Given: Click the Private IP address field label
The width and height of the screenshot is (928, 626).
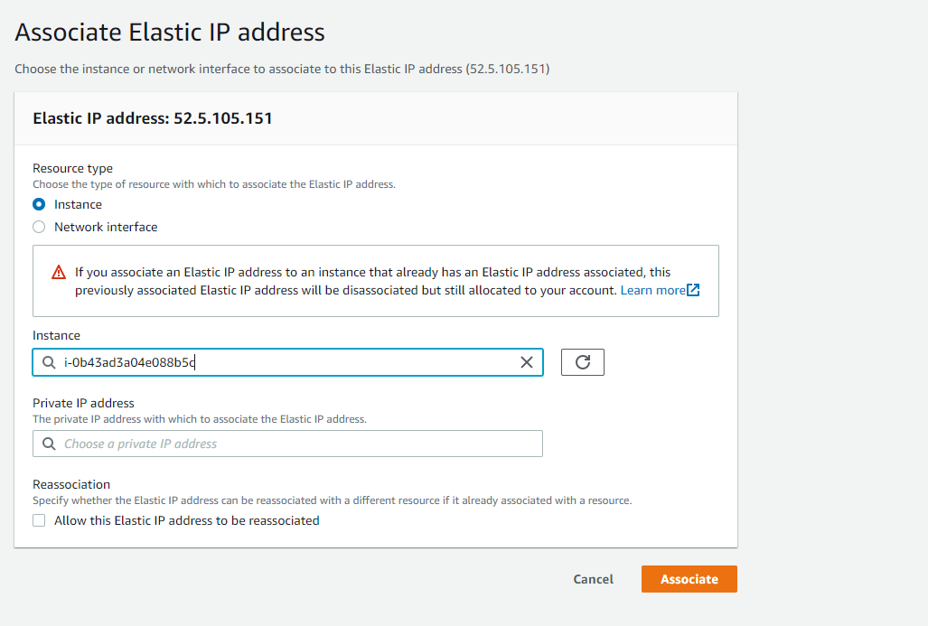Looking at the screenshot, I should point(83,403).
